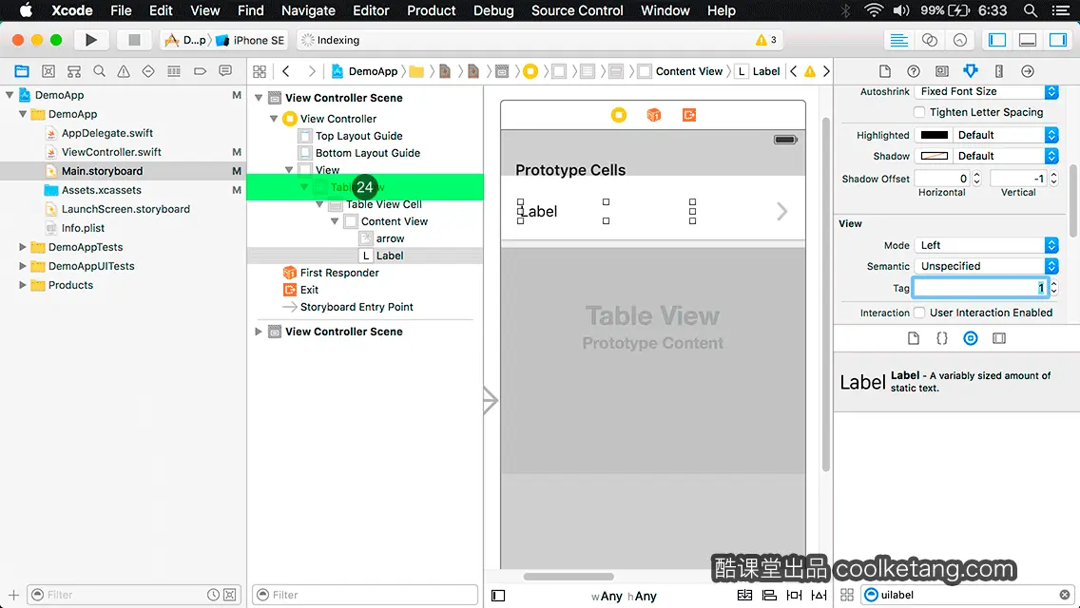Click the Highlighted black color swatch
The width and height of the screenshot is (1080, 608).
(934, 135)
